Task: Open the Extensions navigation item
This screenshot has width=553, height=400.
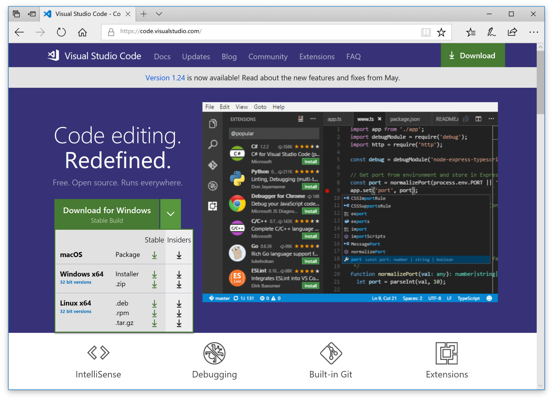Action: (317, 56)
